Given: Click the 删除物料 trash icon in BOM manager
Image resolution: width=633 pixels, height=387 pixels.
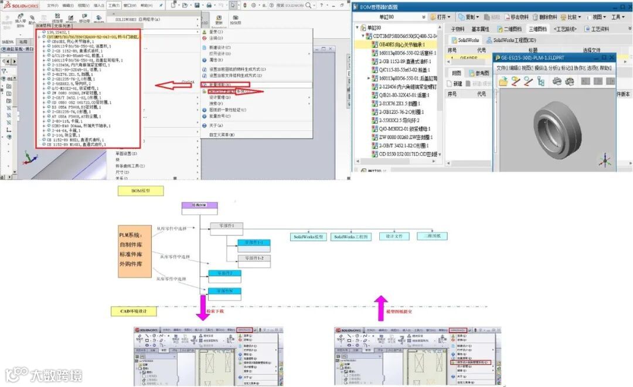Looking at the screenshot, I should [x=535, y=17].
